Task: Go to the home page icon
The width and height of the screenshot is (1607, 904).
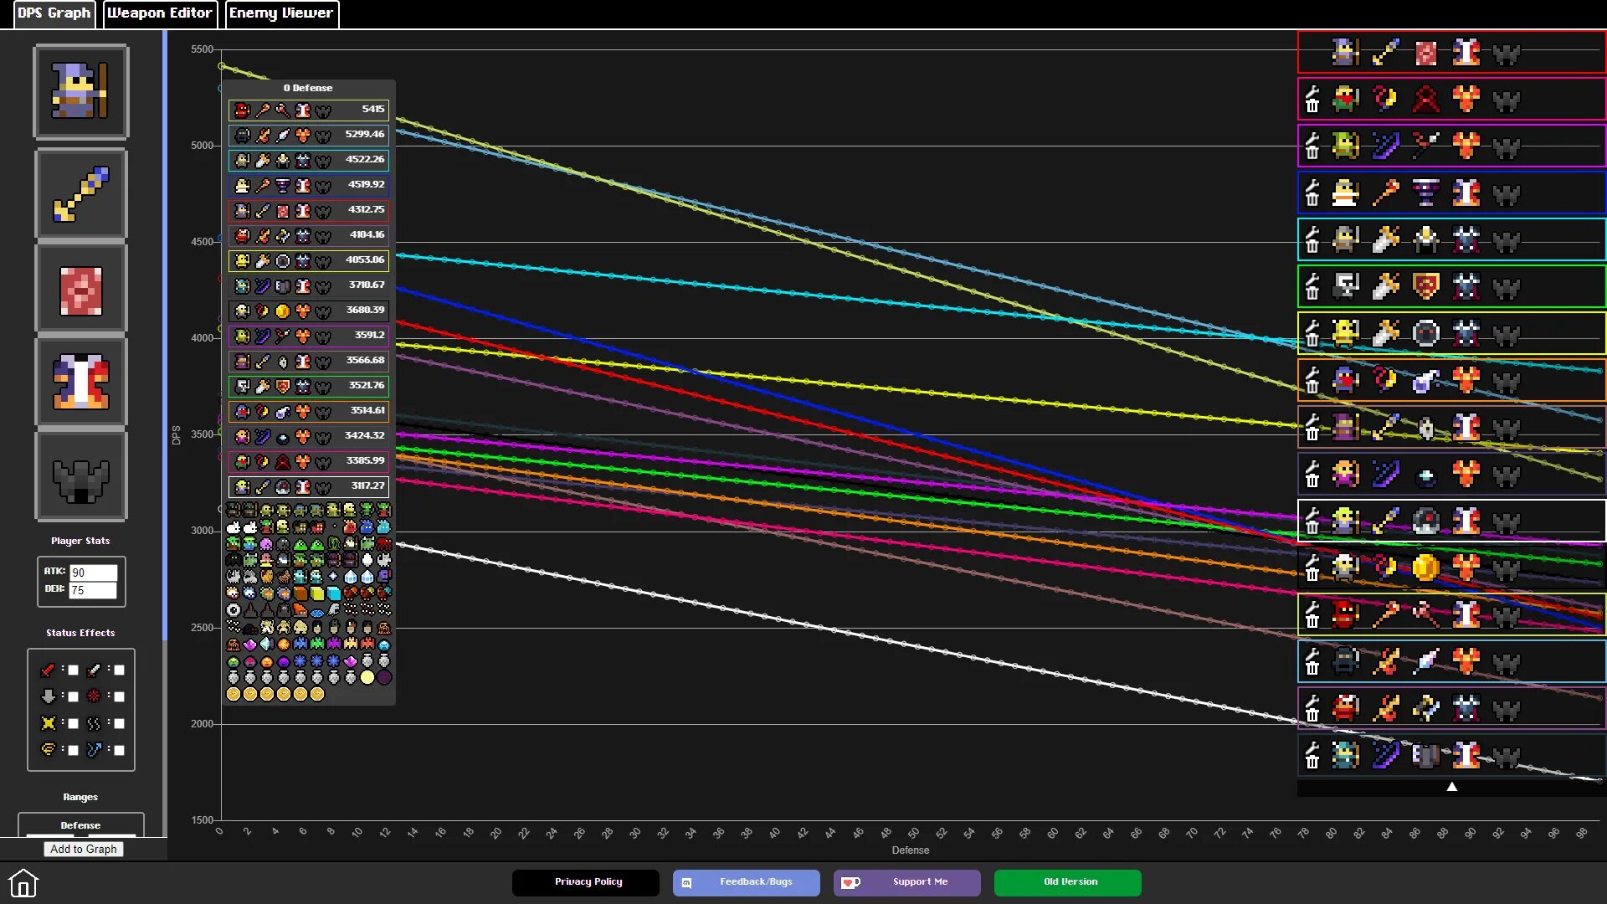Action: click(23, 883)
